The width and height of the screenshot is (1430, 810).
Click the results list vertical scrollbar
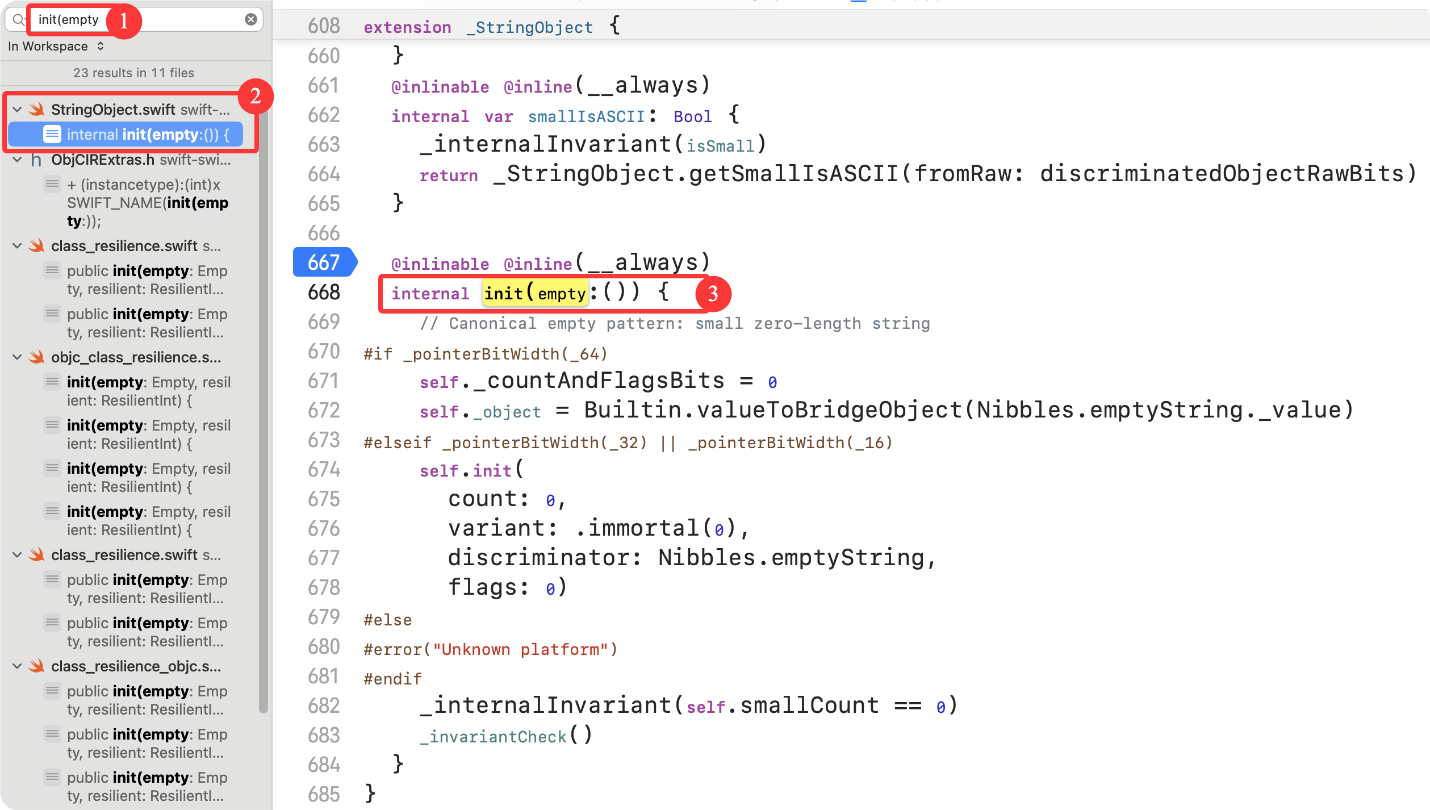pyautogui.click(x=264, y=398)
